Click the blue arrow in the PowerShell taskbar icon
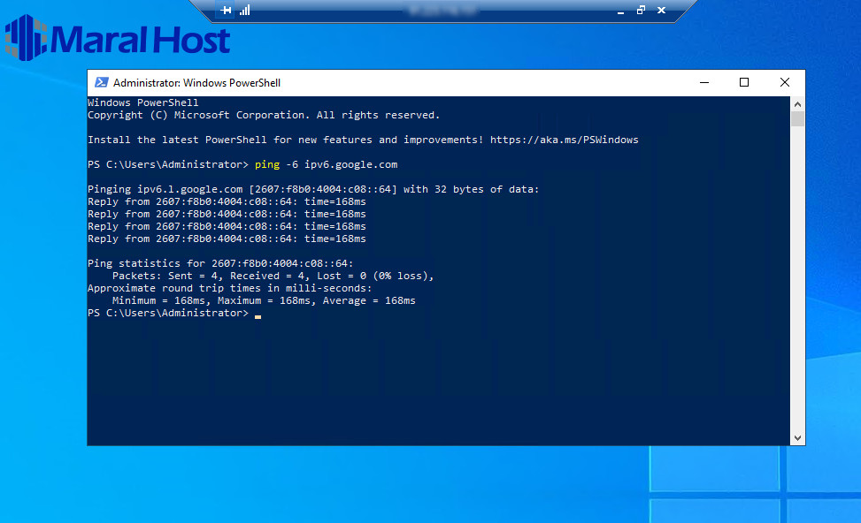The image size is (861, 523). [x=102, y=81]
